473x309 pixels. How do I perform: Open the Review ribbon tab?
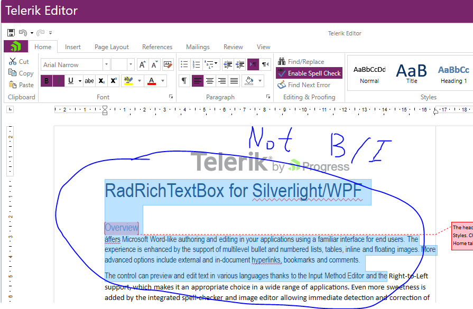point(233,47)
